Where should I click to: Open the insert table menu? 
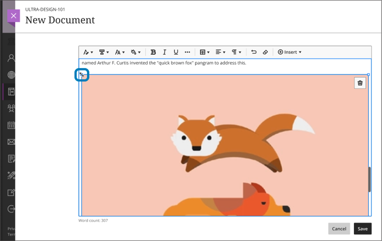pyautogui.click(x=204, y=52)
